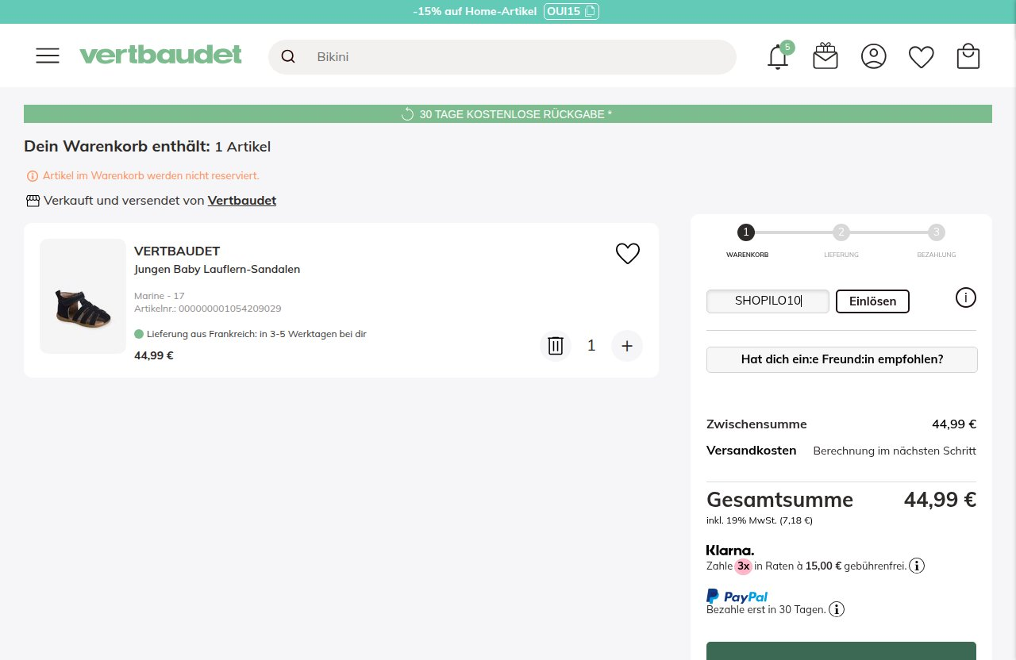
Task: Click item price 44,99 € under delivery
Action: pos(154,355)
